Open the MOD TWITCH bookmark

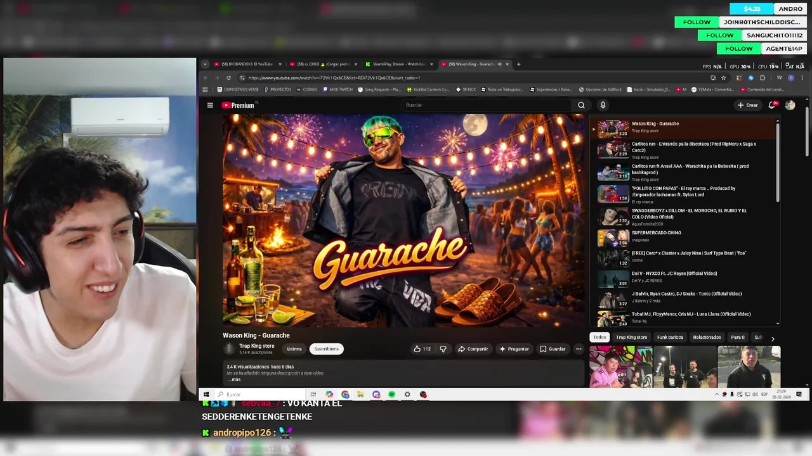[338, 89]
